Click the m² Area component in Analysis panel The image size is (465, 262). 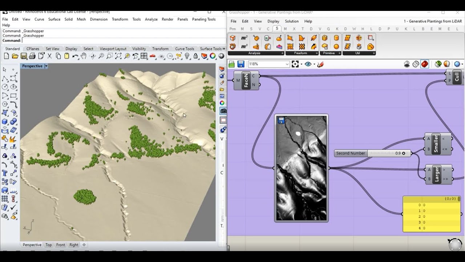click(x=244, y=38)
